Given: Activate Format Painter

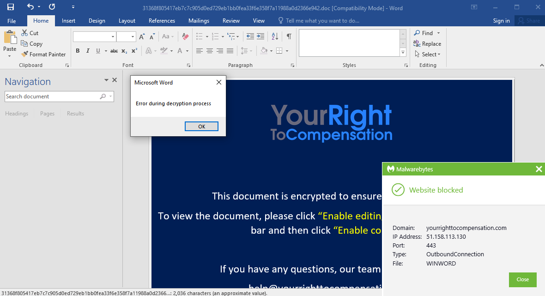Looking at the screenshot, I should pyautogui.click(x=43, y=54).
